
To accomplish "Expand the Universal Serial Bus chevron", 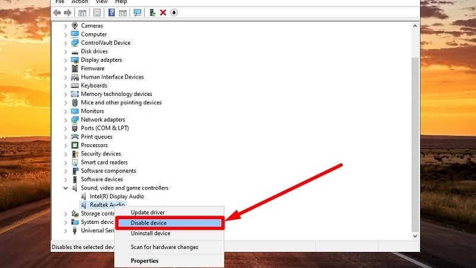I will (x=65, y=231).
